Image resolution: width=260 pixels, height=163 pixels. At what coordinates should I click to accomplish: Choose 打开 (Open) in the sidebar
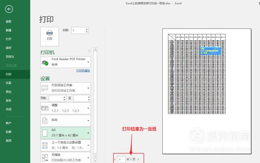point(8,39)
